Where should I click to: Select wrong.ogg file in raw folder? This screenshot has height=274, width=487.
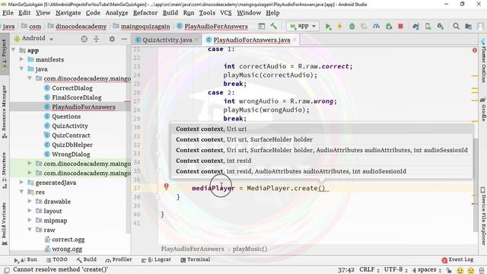pos(67,249)
